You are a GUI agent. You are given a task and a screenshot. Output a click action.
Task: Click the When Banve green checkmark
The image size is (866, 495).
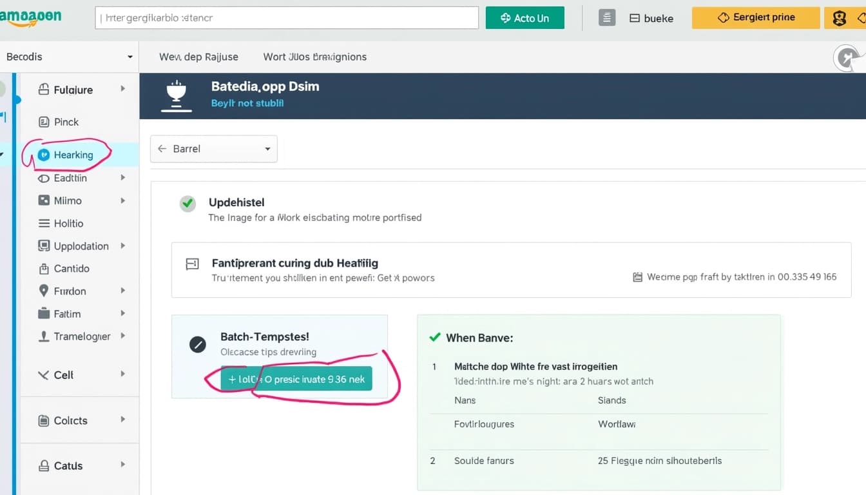(435, 337)
